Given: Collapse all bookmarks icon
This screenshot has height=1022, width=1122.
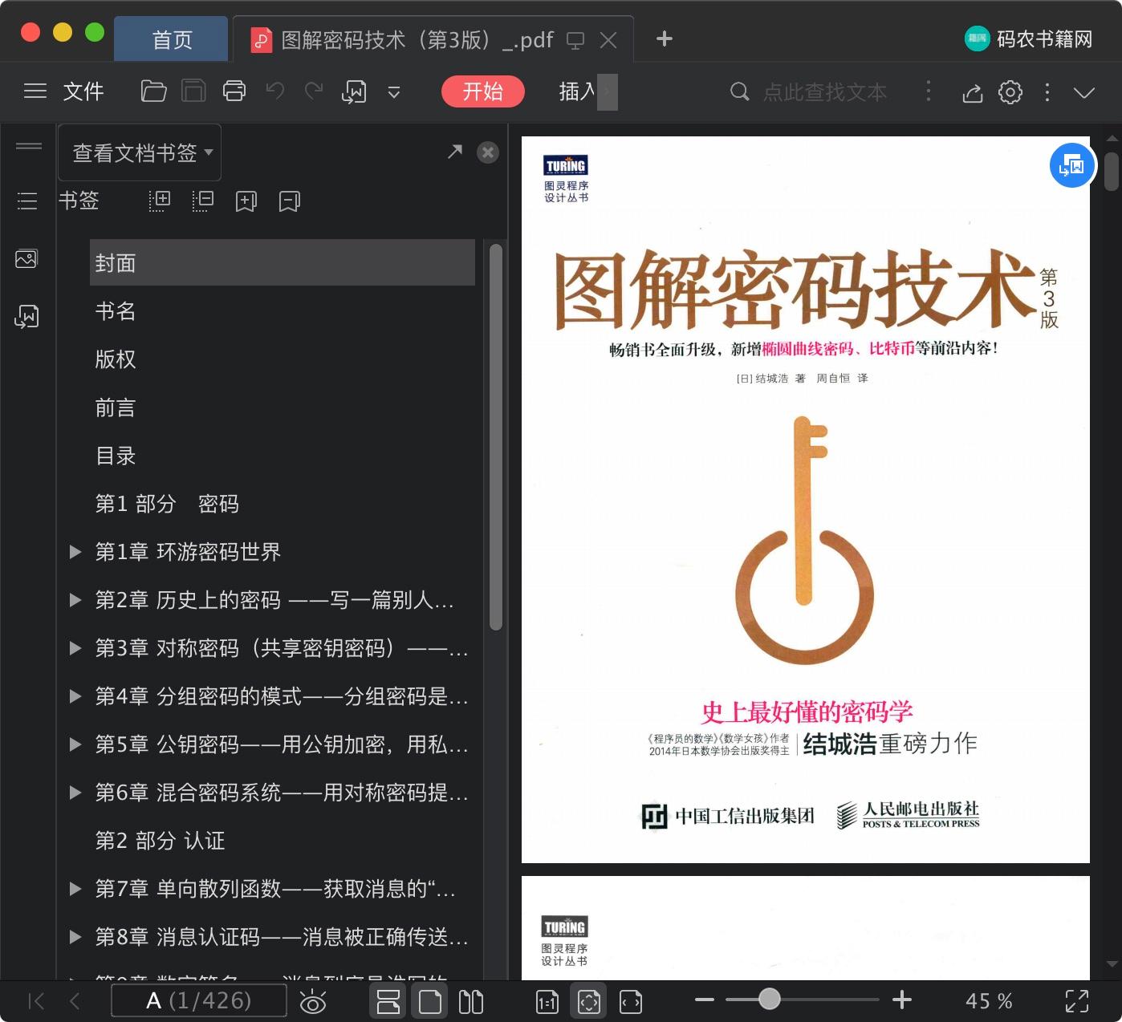Looking at the screenshot, I should coord(203,201).
